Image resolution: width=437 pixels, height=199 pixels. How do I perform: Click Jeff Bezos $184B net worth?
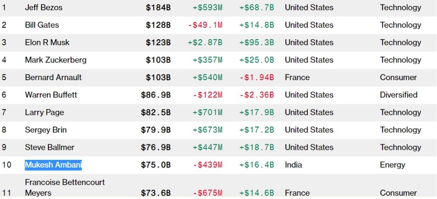click(x=158, y=8)
